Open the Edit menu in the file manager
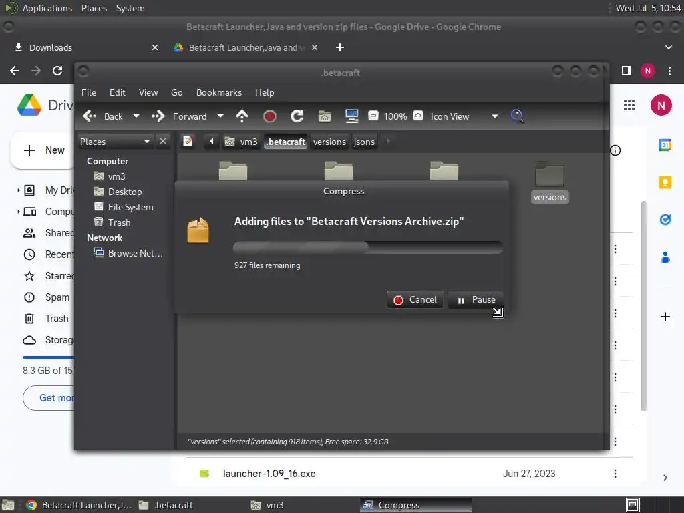Viewport: 684px width, 513px height. coord(118,92)
